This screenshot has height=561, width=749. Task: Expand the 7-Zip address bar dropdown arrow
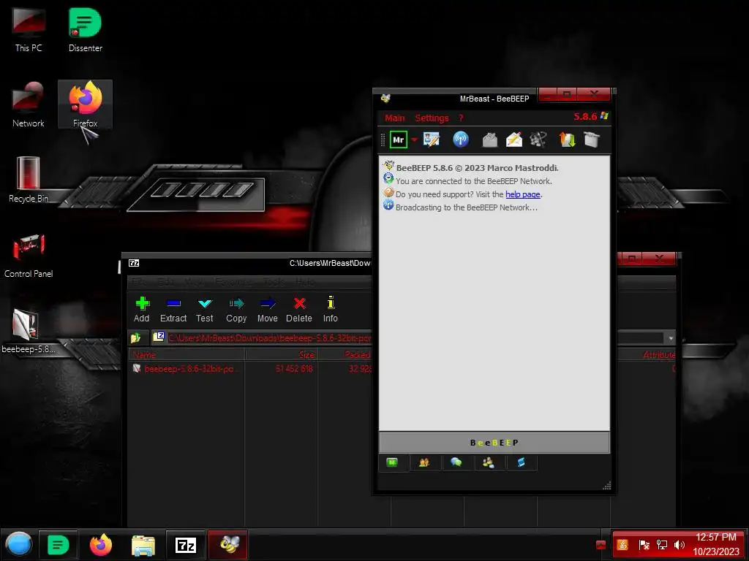[x=671, y=338]
